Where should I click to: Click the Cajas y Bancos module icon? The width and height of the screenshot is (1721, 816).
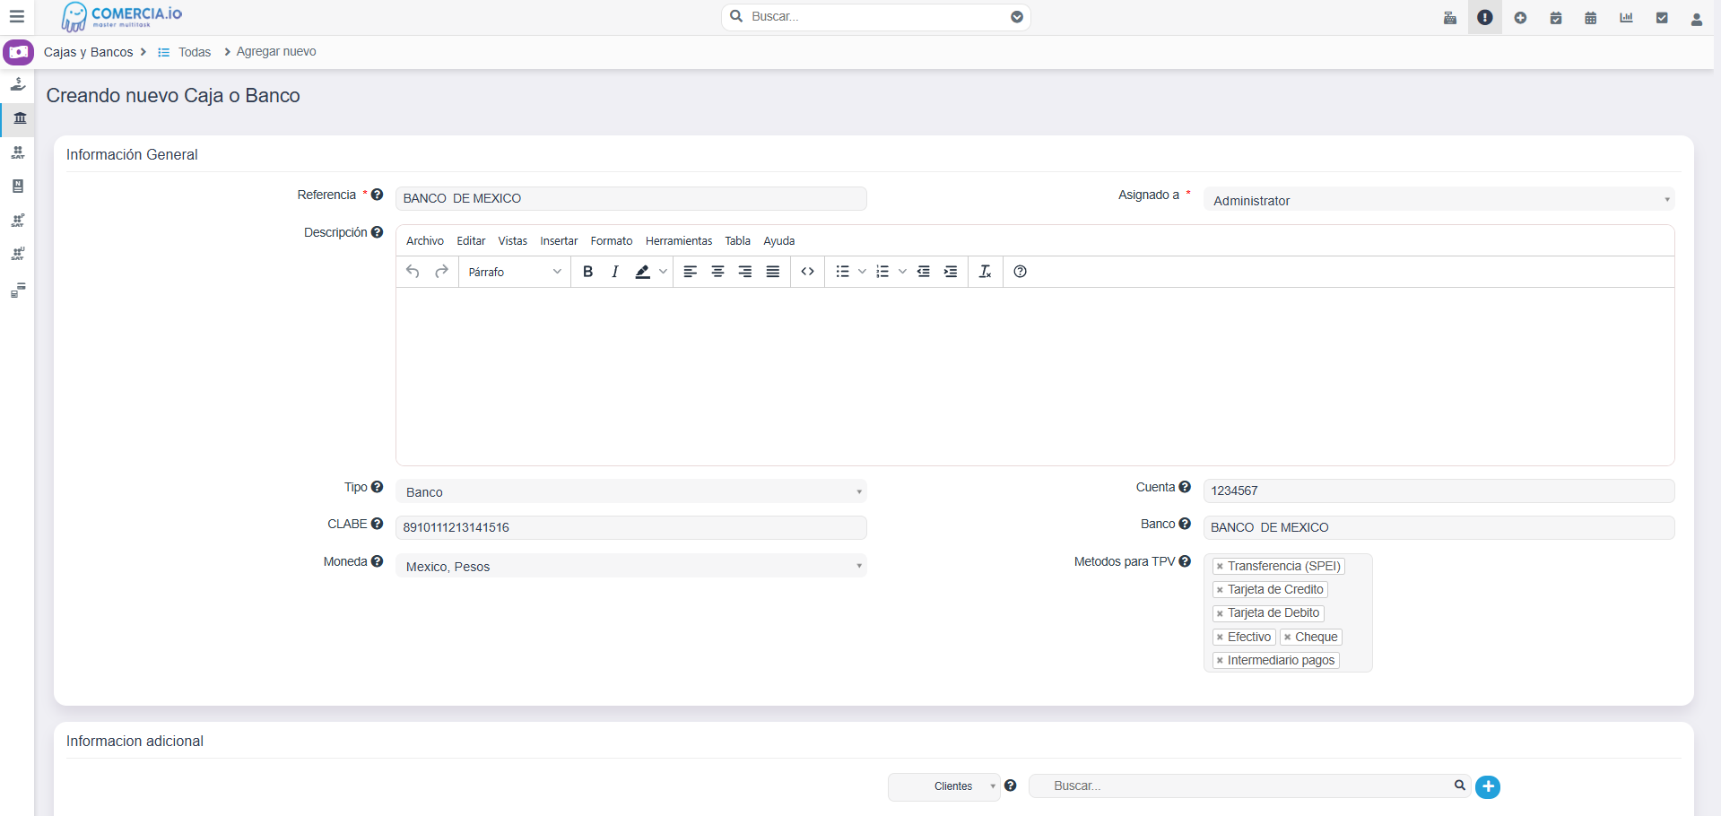click(18, 52)
